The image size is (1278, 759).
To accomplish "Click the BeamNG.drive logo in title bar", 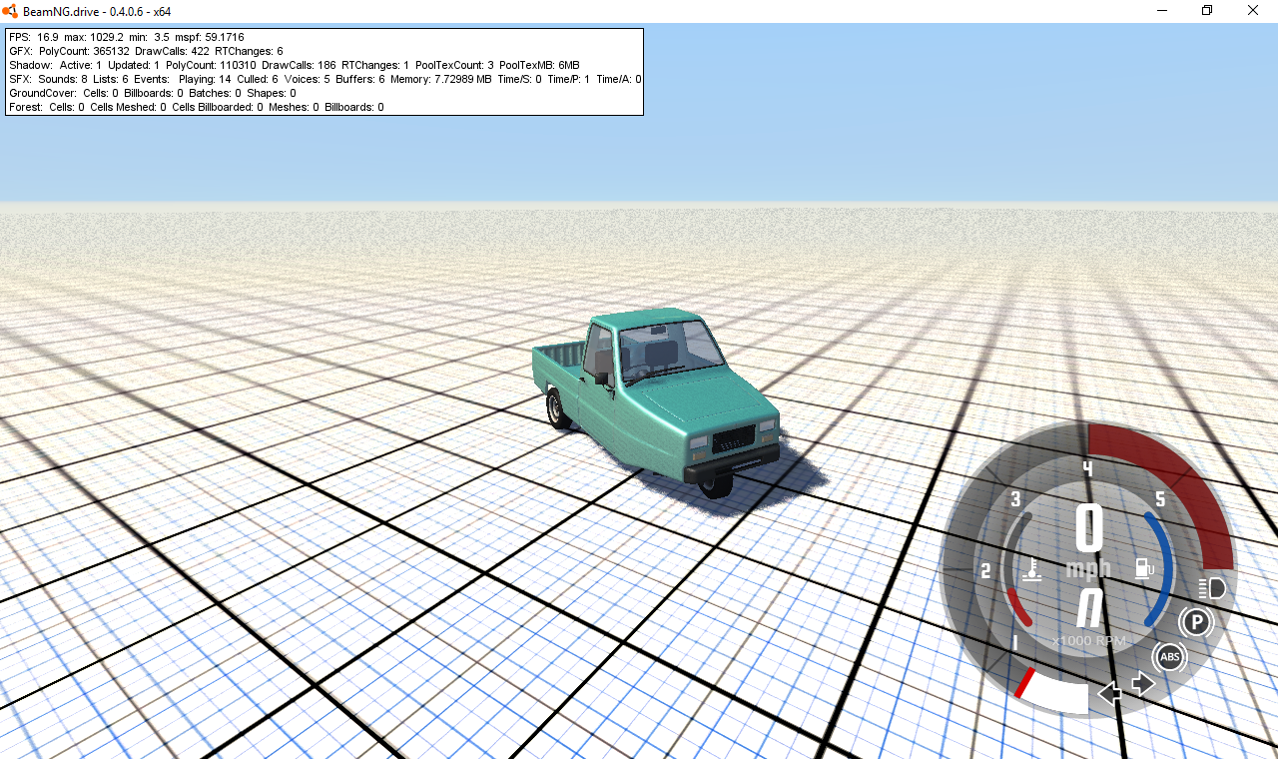I will click(x=11, y=10).
